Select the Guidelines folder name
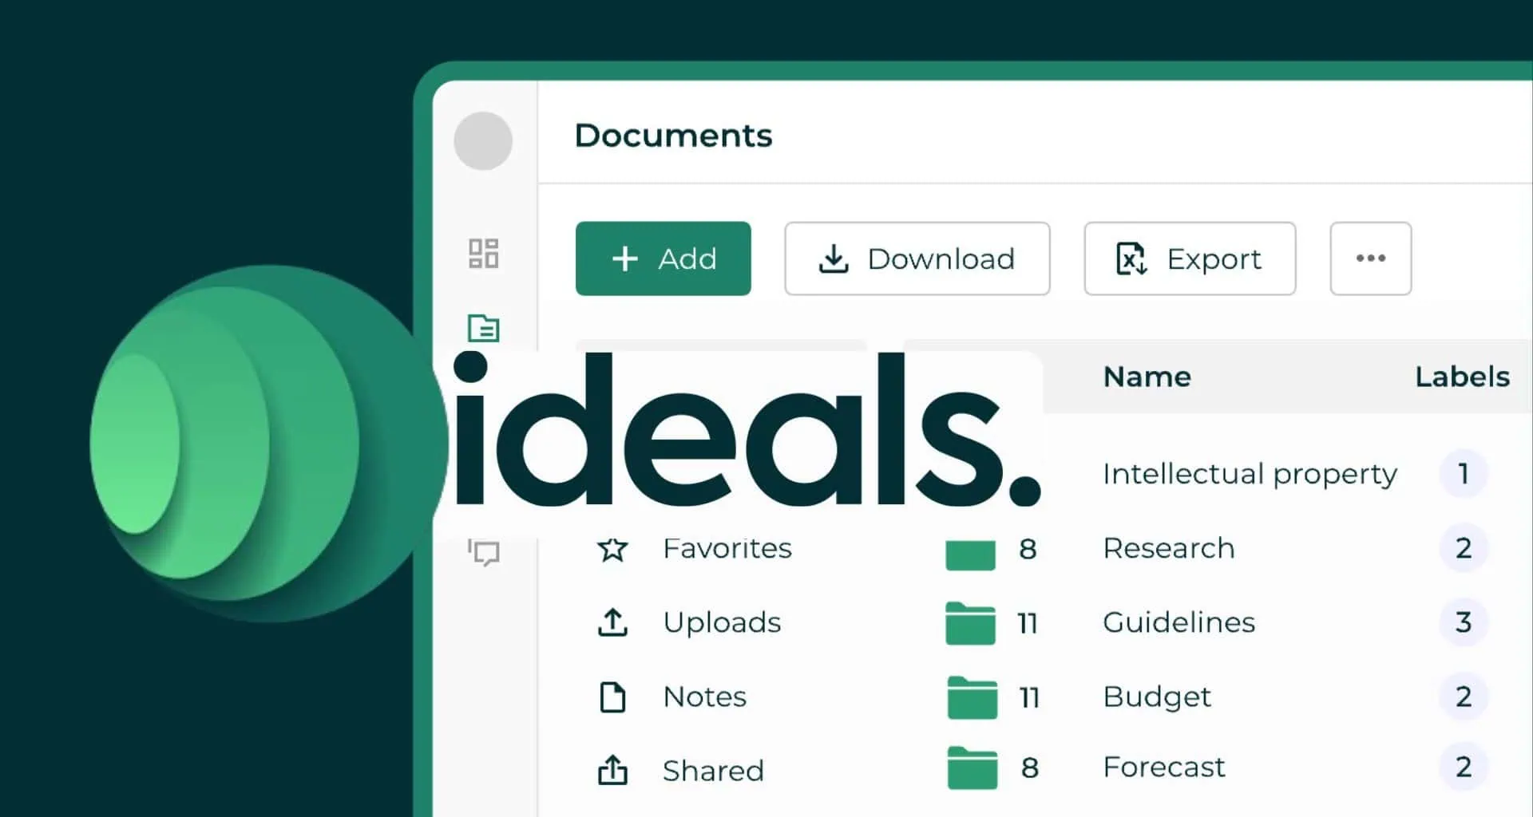1533x817 pixels. click(1178, 622)
